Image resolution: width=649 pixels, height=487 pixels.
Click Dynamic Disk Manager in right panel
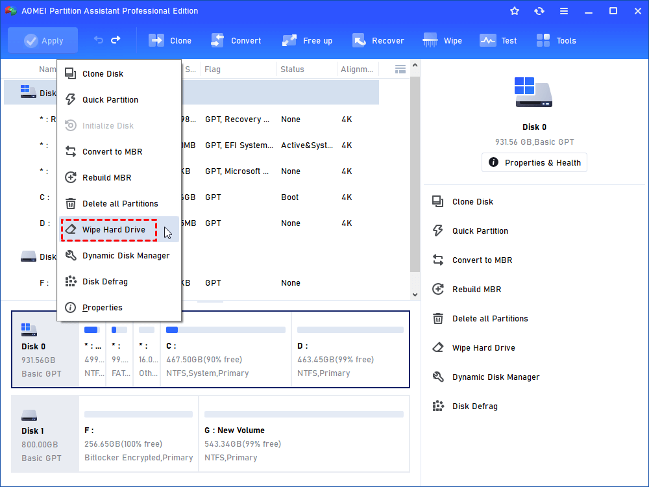click(496, 377)
